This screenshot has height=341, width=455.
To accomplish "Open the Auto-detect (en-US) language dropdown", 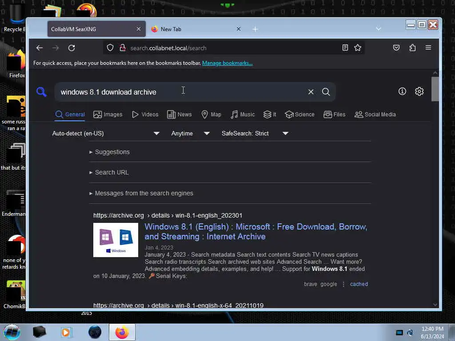I will (x=106, y=133).
